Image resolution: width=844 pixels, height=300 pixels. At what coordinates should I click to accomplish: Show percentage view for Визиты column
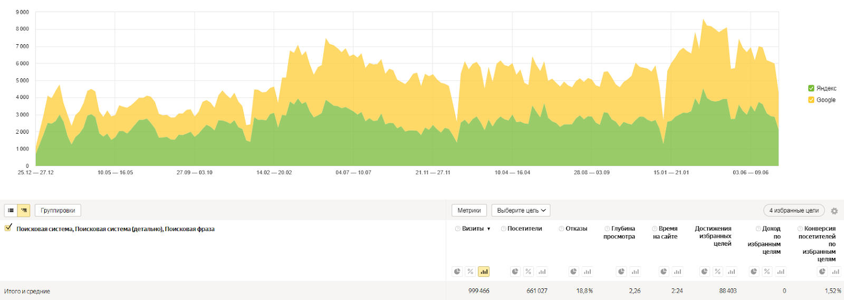pyautogui.click(x=471, y=272)
